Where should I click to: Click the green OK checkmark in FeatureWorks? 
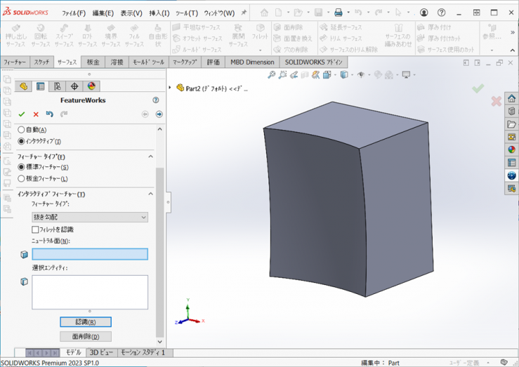click(22, 114)
